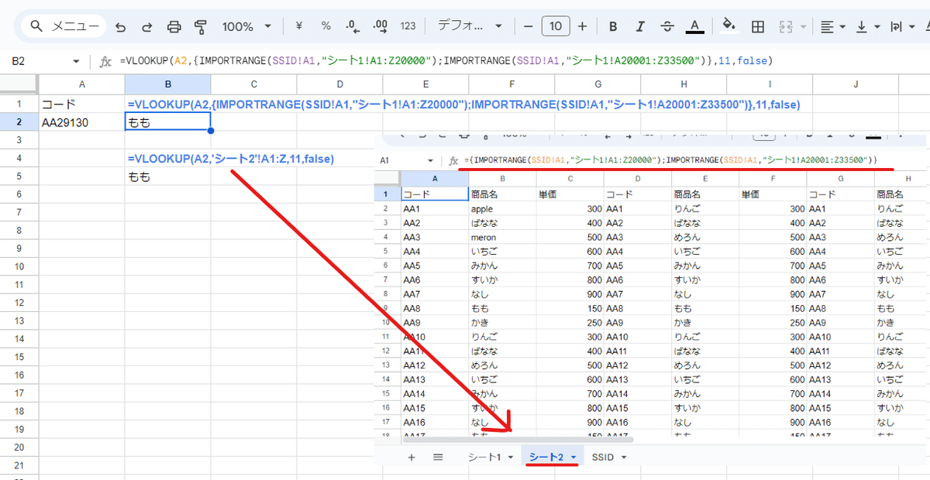
Task: Print the spreadsheet
Action: pyautogui.click(x=174, y=26)
